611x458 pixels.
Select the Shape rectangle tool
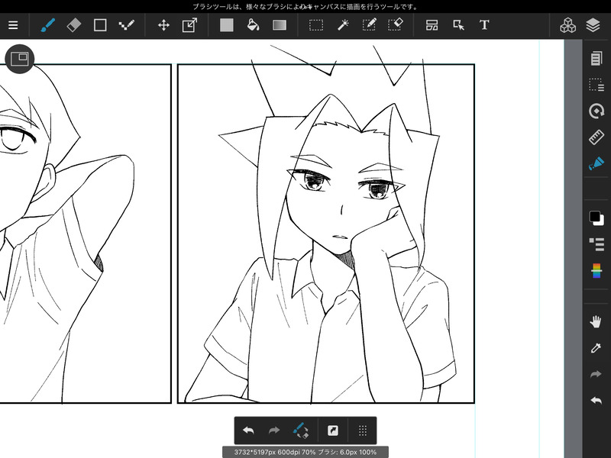[100, 25]
